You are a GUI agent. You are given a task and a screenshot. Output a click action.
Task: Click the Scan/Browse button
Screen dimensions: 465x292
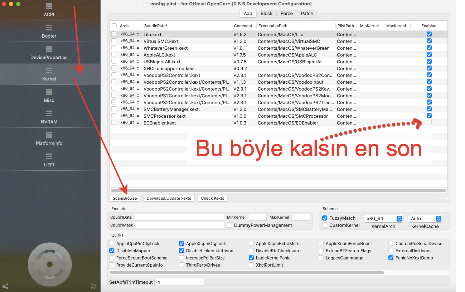tap(125, 198)
